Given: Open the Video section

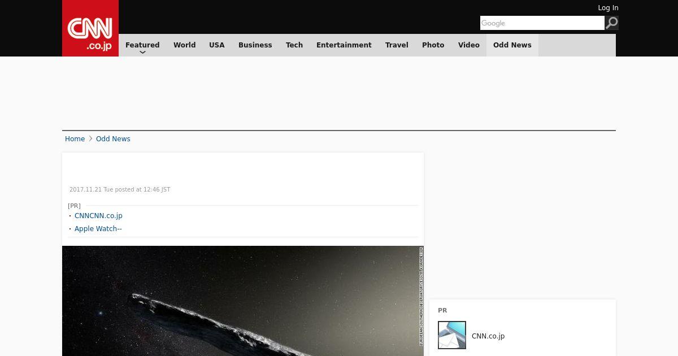Looking at the screenshot, I should click(x=469, y=45).
